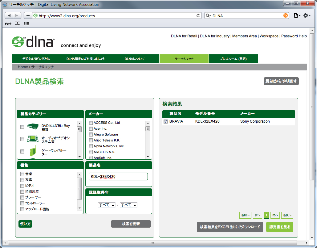This screenshot has height=248, width=317.
Task: Open the プレスルーム (英語) tab
Action: tap(233, 59)
